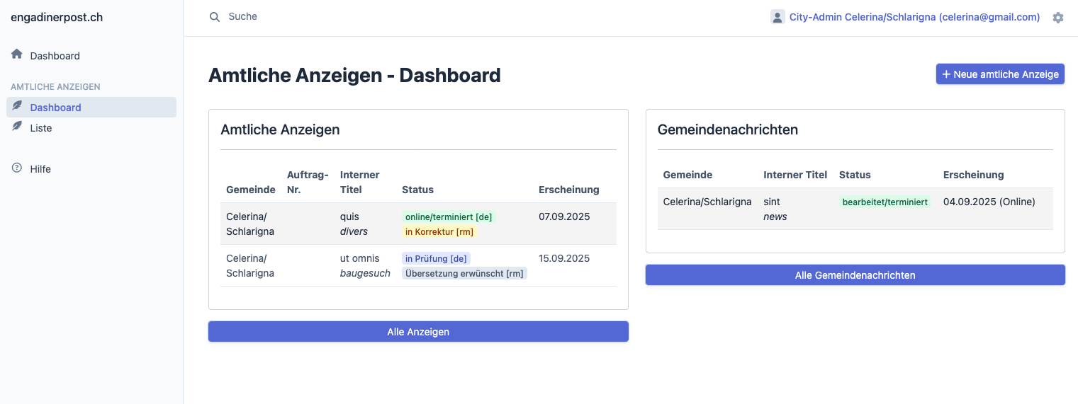Go to the top Dashboard sidebar entry
Screen dimensions: 1078x404
tap(55, 56)
